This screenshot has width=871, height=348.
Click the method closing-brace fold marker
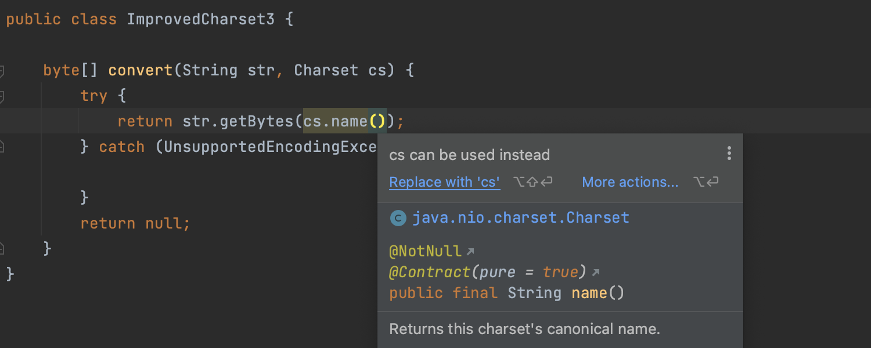[2, 249]
